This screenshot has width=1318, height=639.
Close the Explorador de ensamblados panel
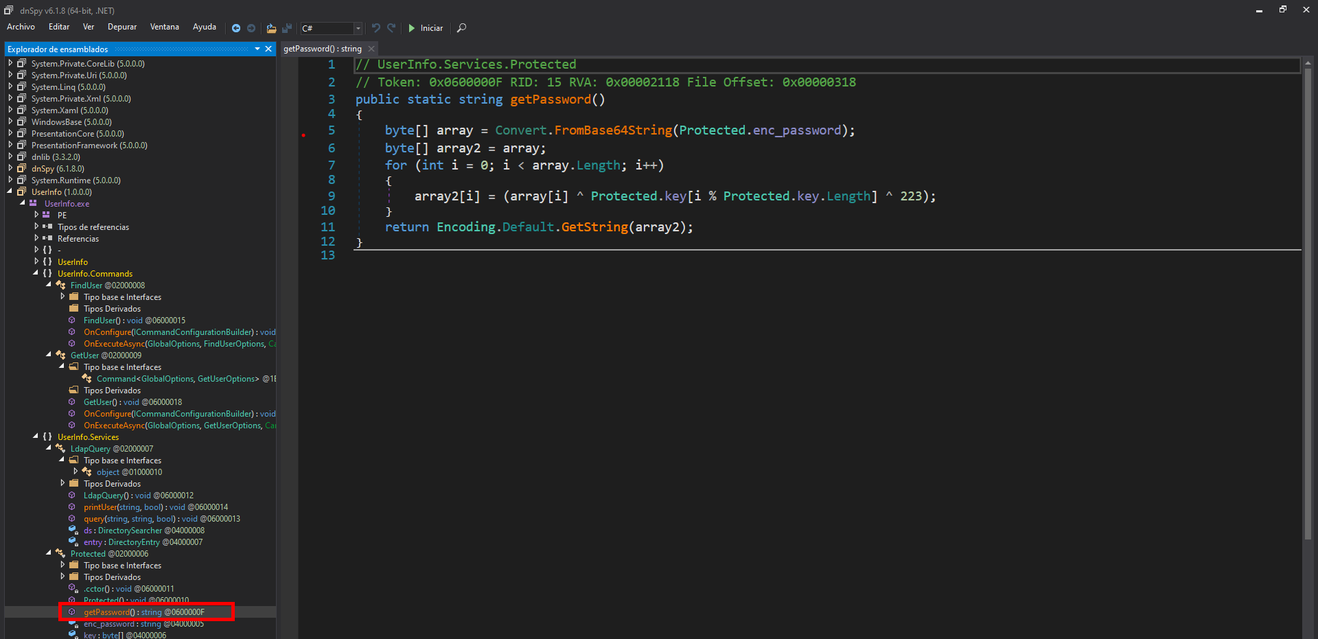[x=268, y=49]
